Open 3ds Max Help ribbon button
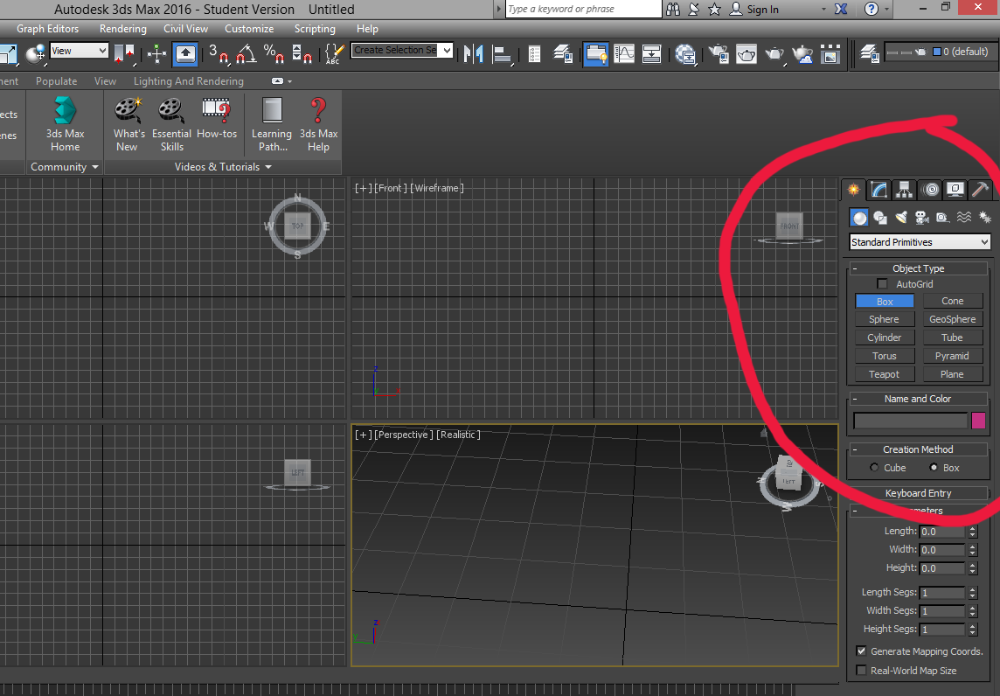Viewport: 1000px width, 696px height. pos(318,125)
